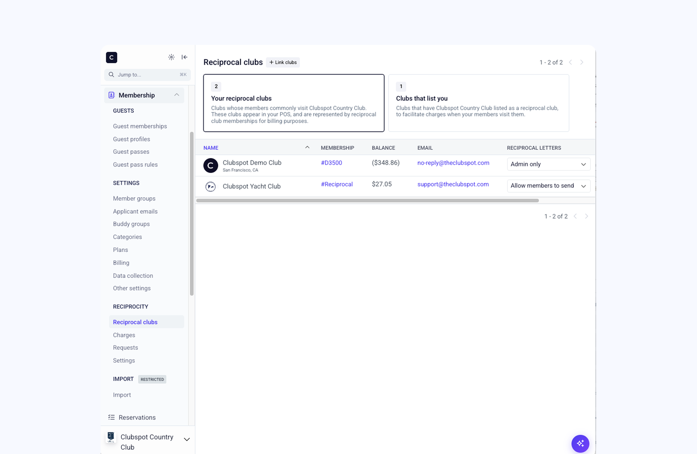
Task: Go to previous page arrow at top
Action: (x=570, y=62)
